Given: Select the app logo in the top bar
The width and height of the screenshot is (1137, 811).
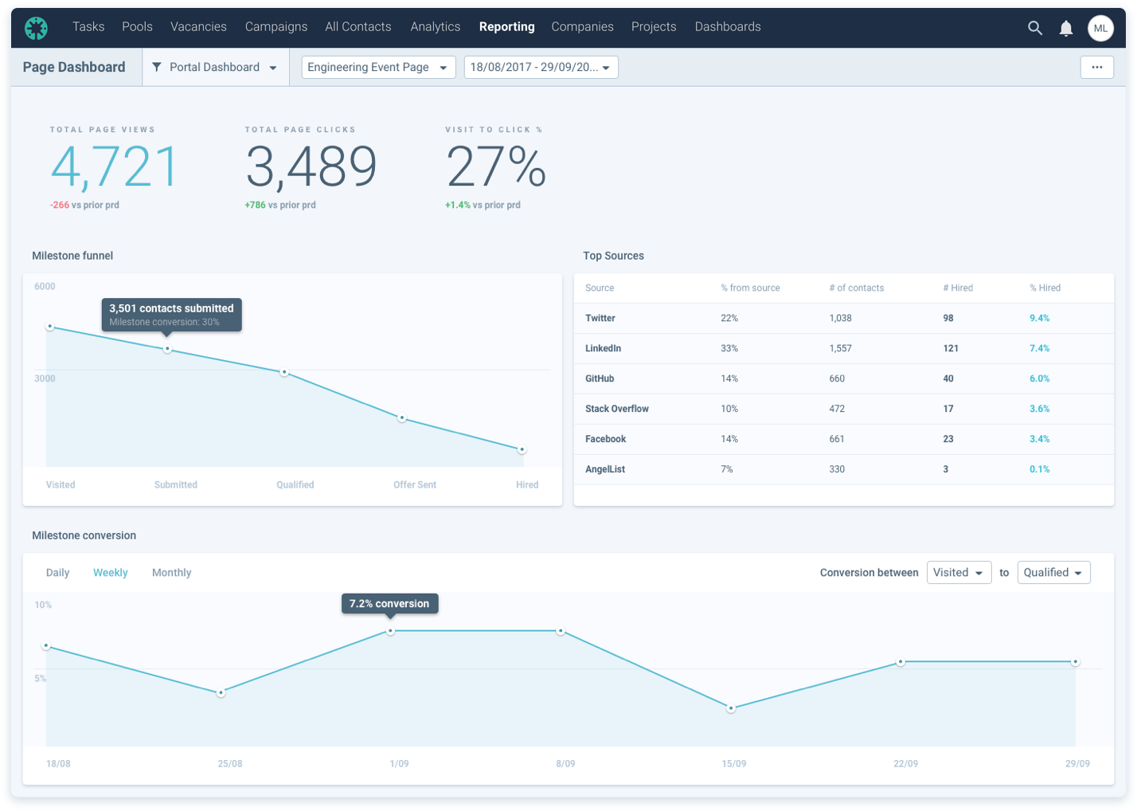Looking at the screenshot, I should point(37,27).
